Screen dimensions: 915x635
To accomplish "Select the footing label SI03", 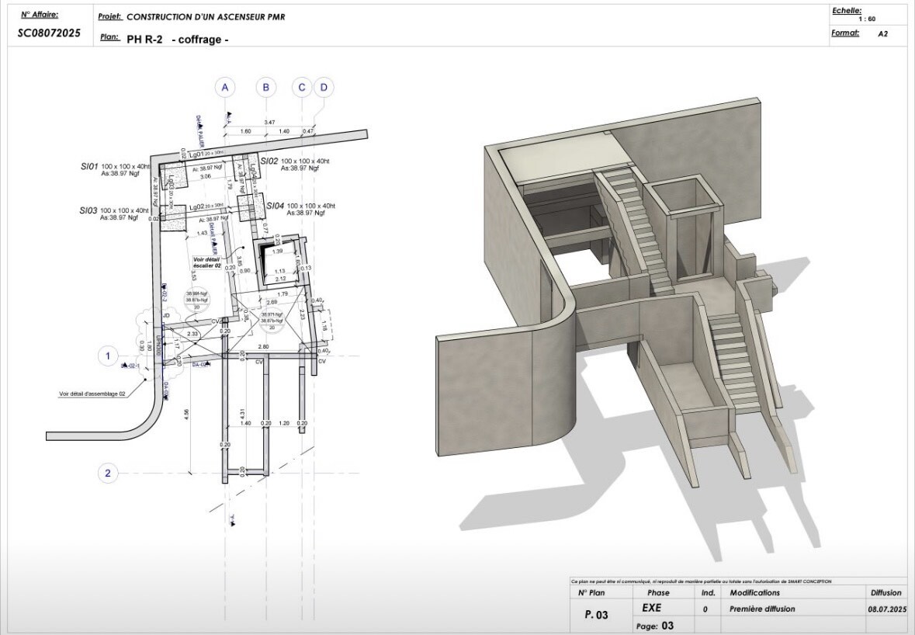I will point(88,210).
